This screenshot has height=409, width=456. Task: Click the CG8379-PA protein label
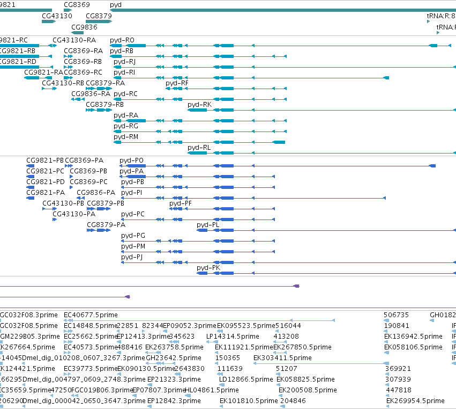106,225
